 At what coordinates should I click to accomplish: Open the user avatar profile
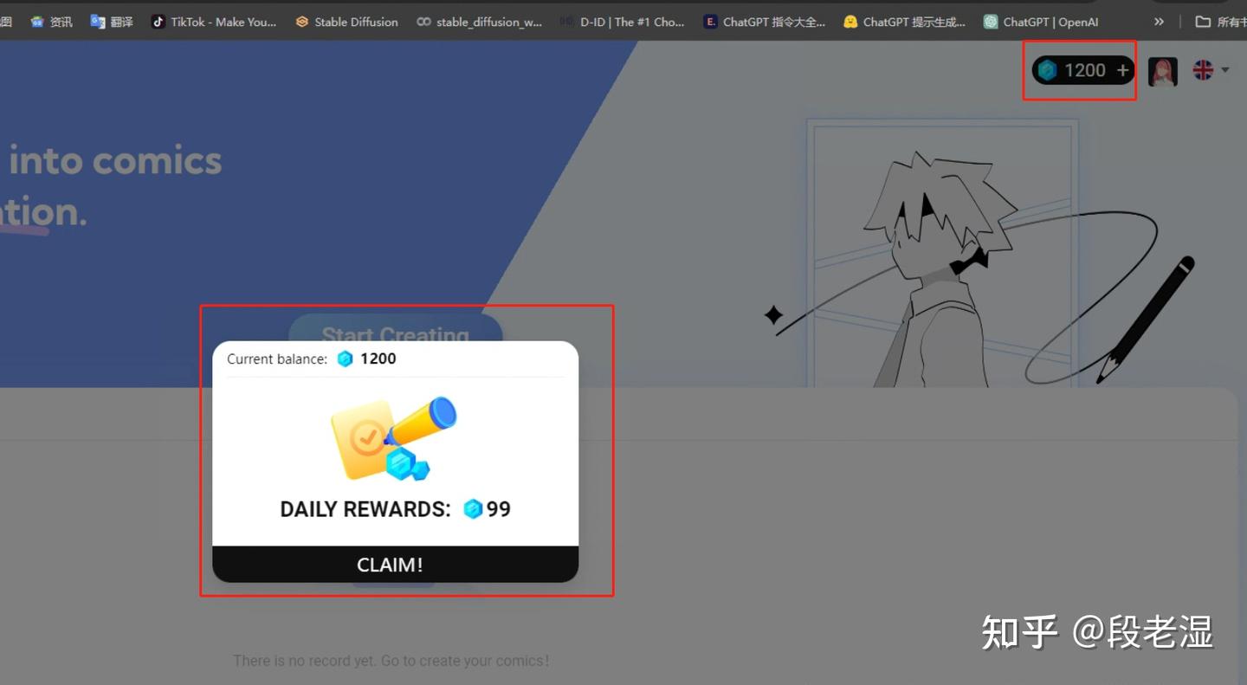(x=1163, y=71)
